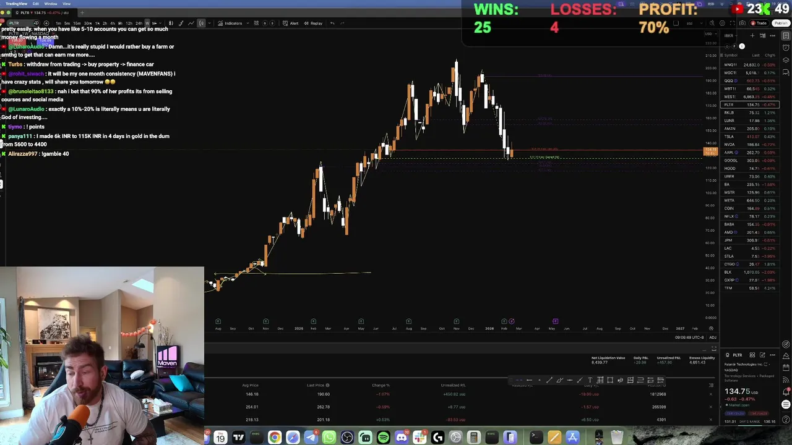The image size is (792, 445).
Task: Click the red Trade button
Action: click(x=759, y=23)
